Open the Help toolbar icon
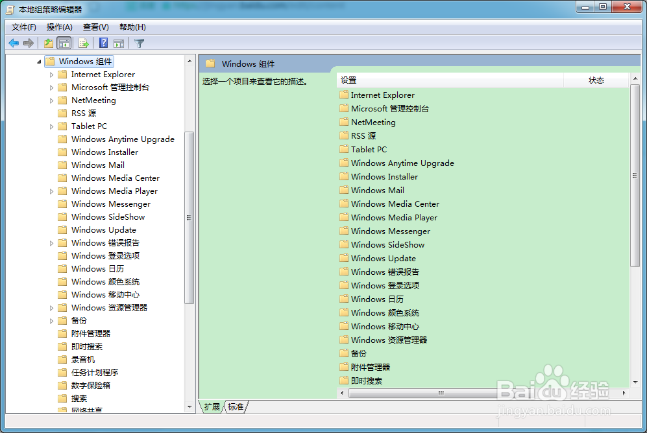Viewport: 647px width, 433px height. (104, 43)
